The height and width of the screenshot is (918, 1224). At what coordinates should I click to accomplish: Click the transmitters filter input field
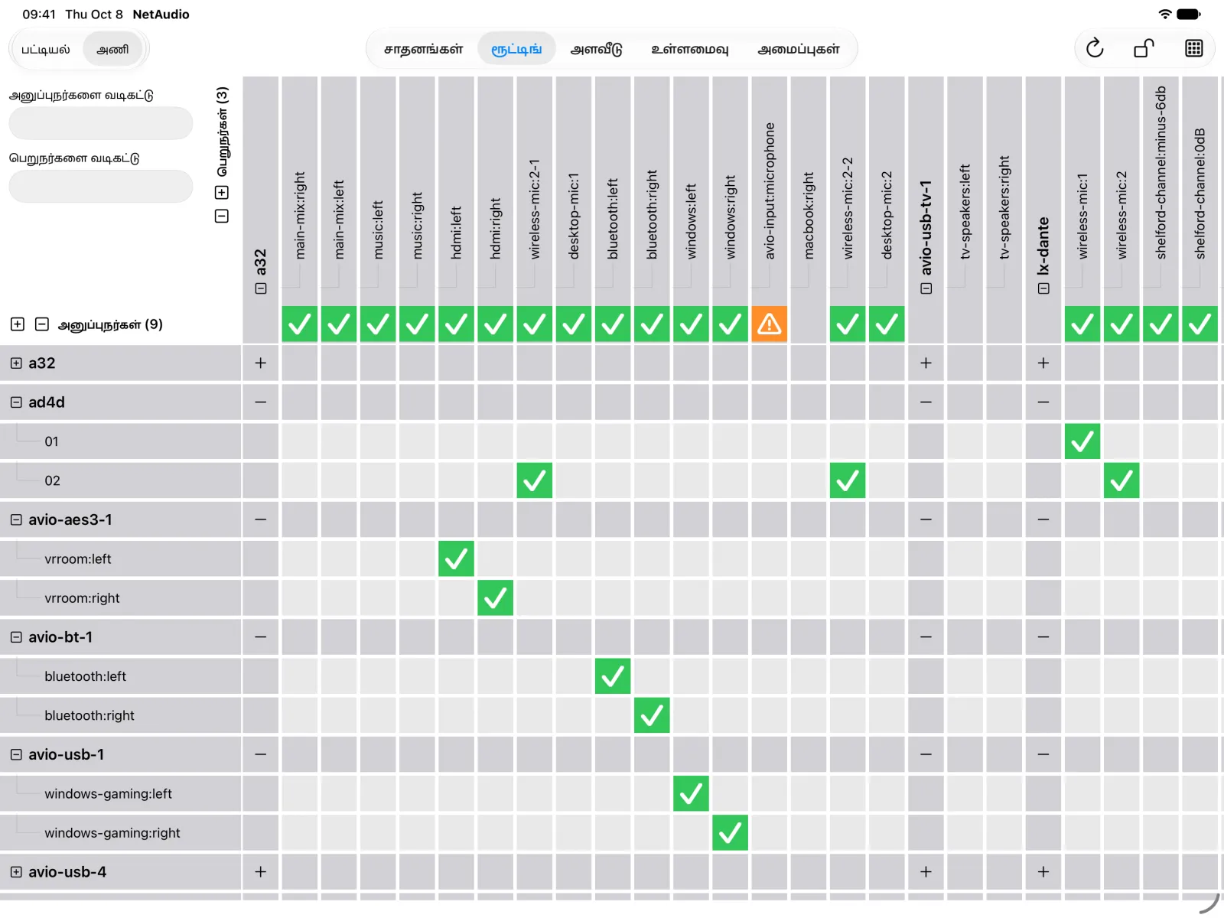pyautogui.click(x=101, y=123)
